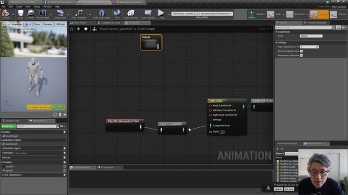This screenshot has height=195, width=348.
Task: Click the LOD Auto viewport button
Action: (60, 24)
